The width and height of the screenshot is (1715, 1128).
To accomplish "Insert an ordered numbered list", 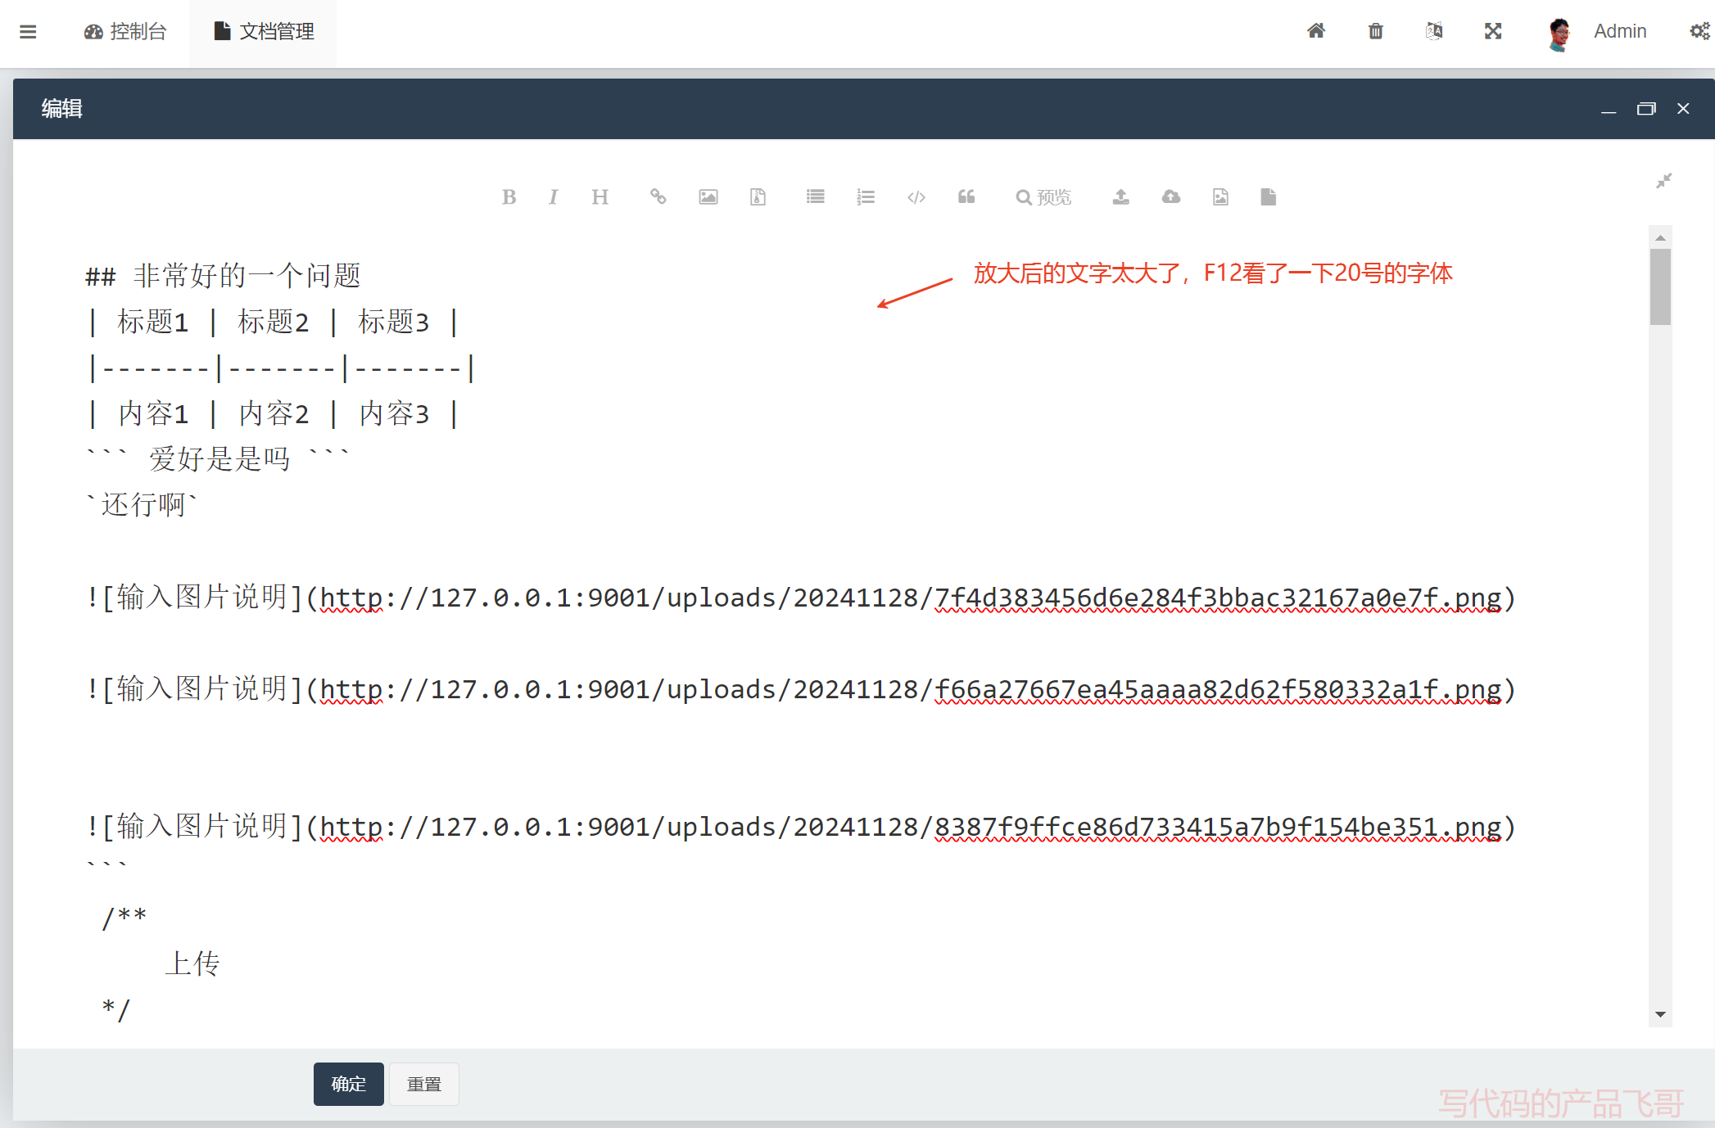I will click(x=866, y=196).
